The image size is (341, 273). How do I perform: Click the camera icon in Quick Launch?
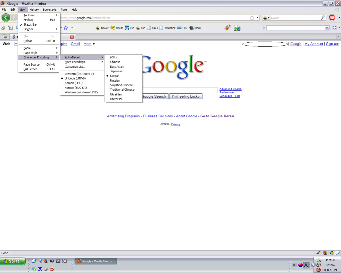pyautogui.click(x=52, y=261)
